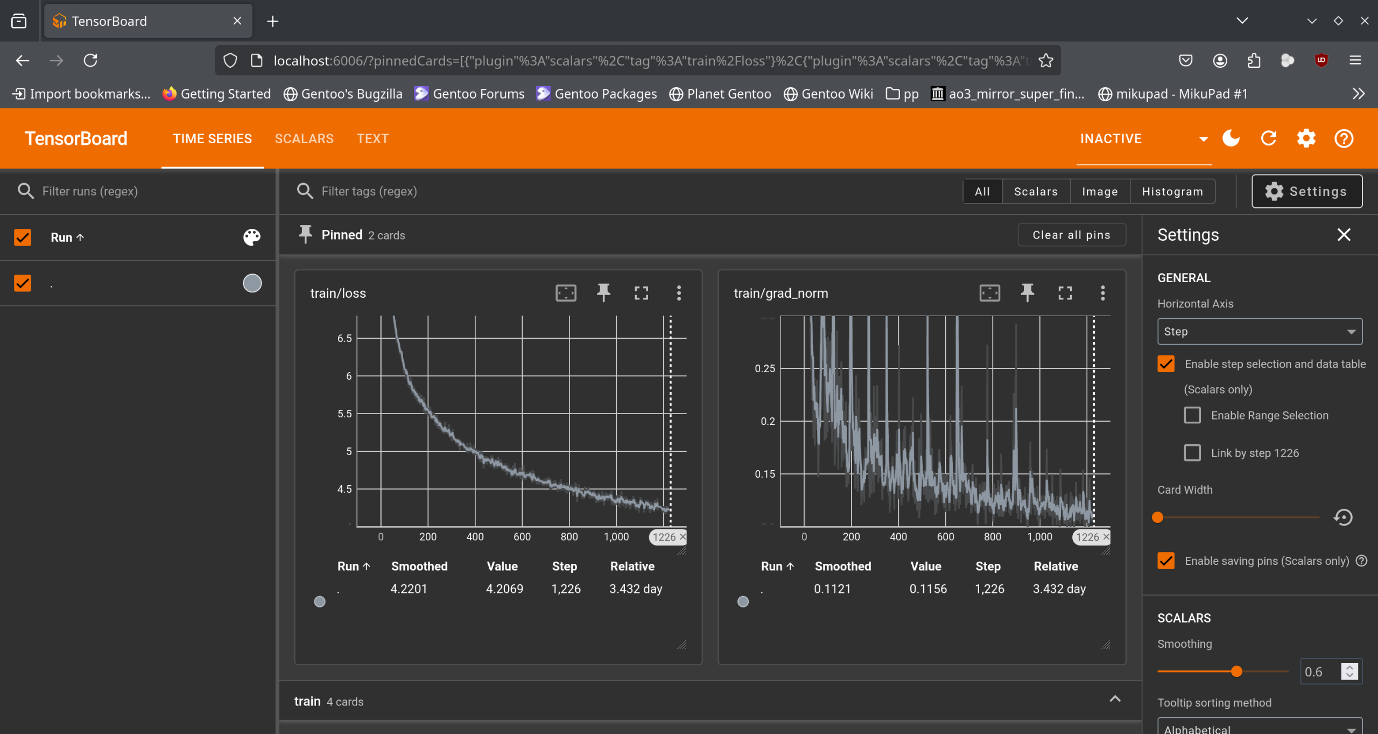This screenshot has height=734, width=1378.
Task: Open Gentoo Wiki bookmark
Action: click(x=828, y=94)
